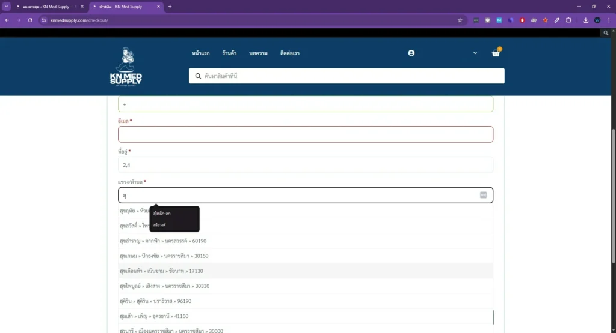
Task: Click the แขวง/ตำบล sub-district input field
Action: pyautogui.click(x=306, y=195)
